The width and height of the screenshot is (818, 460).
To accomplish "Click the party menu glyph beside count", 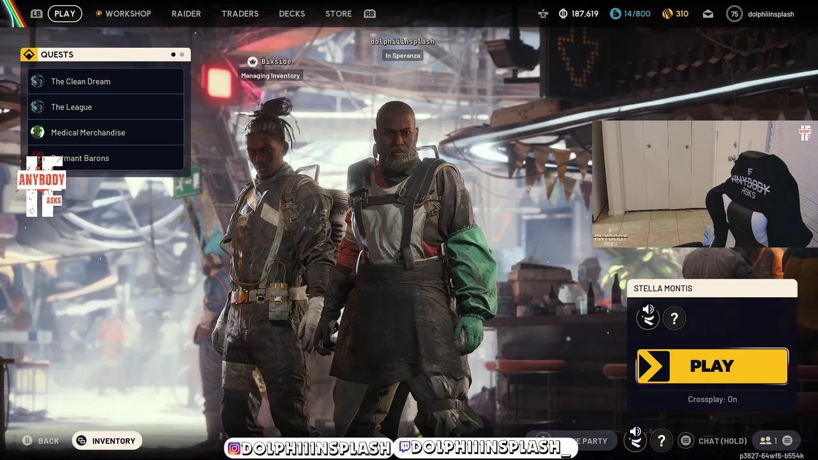I will tap(787, 441).
